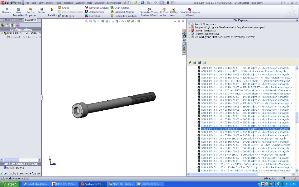Viewport: 299px width, 187px height.
Task: Click the Edit Appearance color sphere icon
Action: pyautogui.click(x=129, y=21)
